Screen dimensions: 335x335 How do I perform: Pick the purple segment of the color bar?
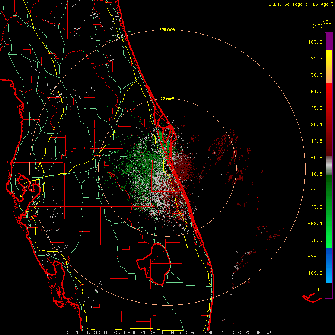(329, 41)
